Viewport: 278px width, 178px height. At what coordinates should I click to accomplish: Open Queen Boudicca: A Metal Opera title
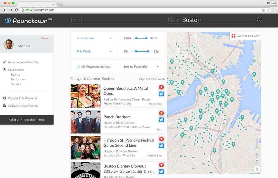tap(125, 91)
